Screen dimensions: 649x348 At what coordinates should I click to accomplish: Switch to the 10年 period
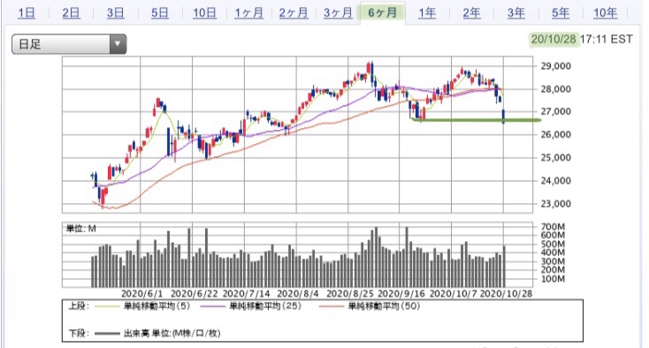[x=605, y=13]
